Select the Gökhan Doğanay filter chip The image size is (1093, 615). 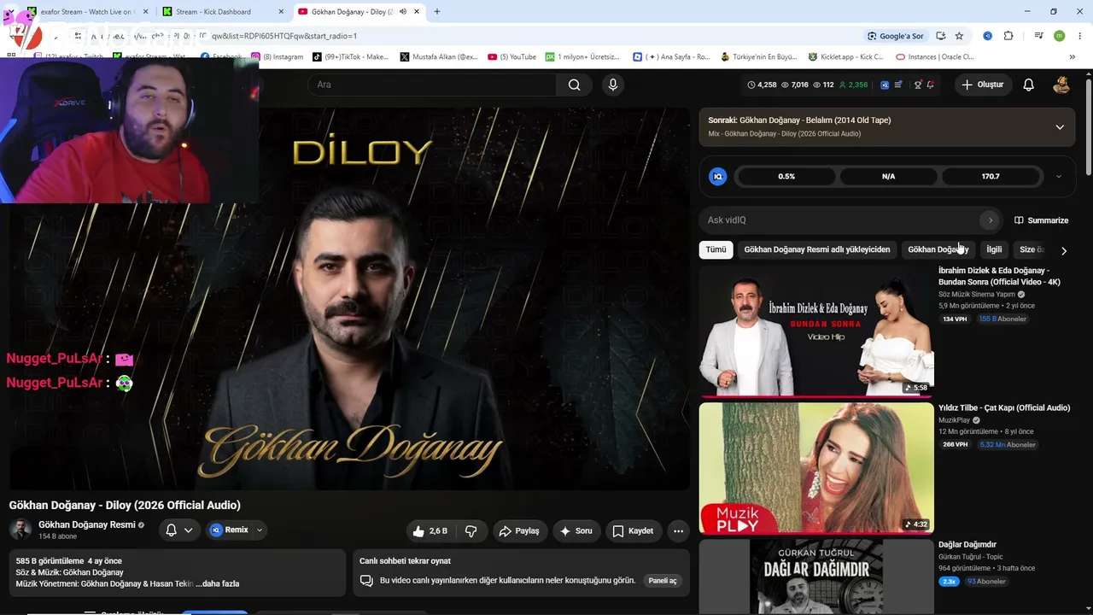(x=938, y=249)
